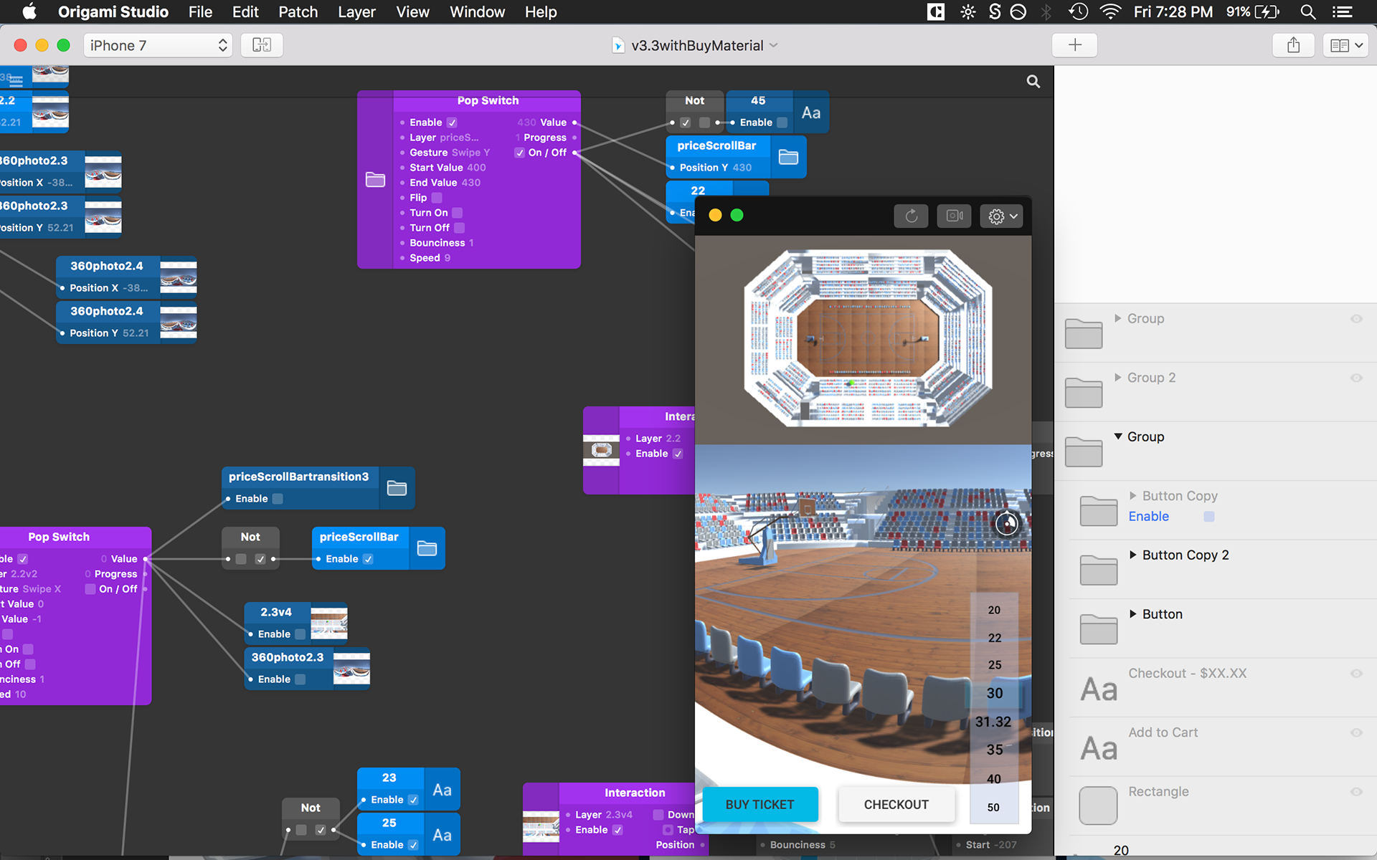Toggle priceScrollBartransition3 Enable checkbox
The image size is (1377, 860).
click(x=278, y=499)
